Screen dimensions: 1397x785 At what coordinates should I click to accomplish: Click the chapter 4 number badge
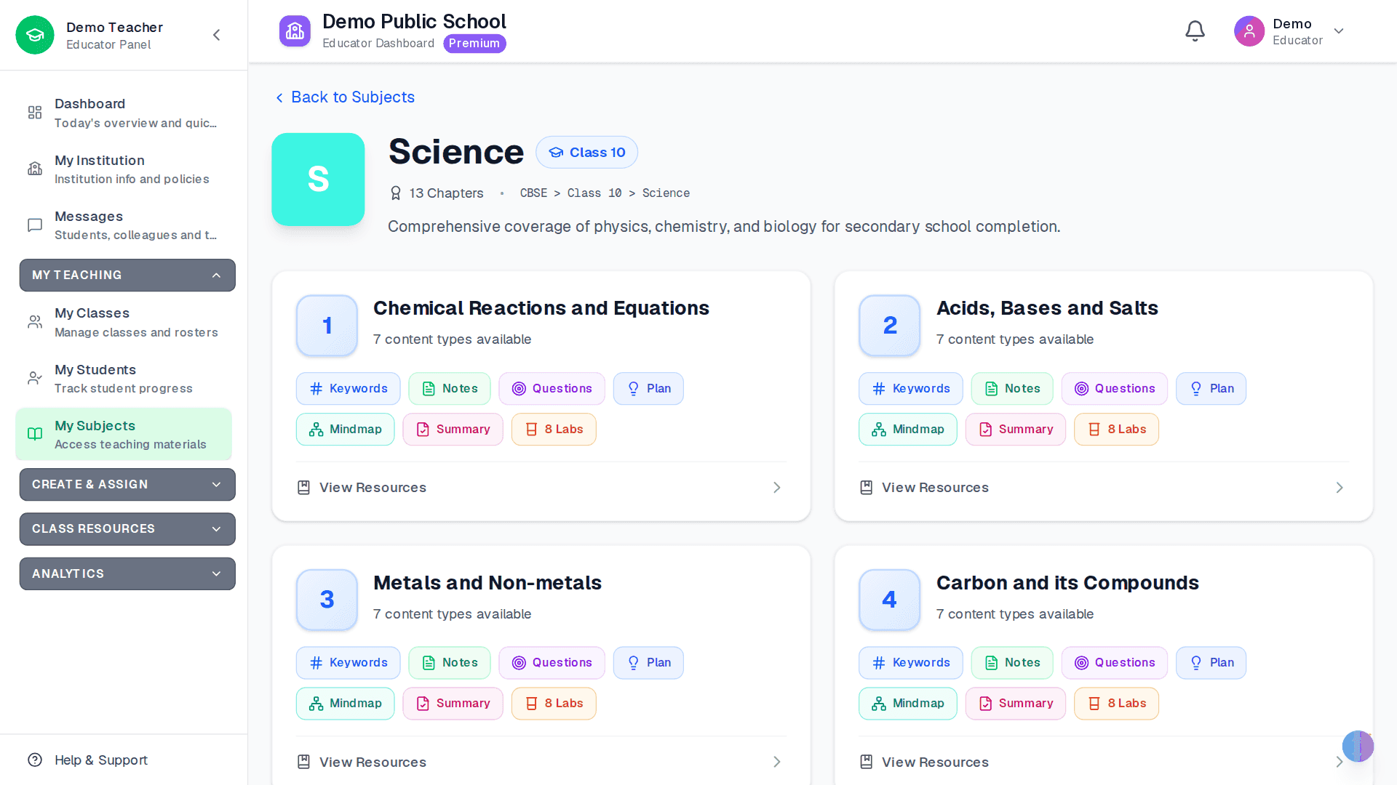pyautogui.click(x=889, y=600)
